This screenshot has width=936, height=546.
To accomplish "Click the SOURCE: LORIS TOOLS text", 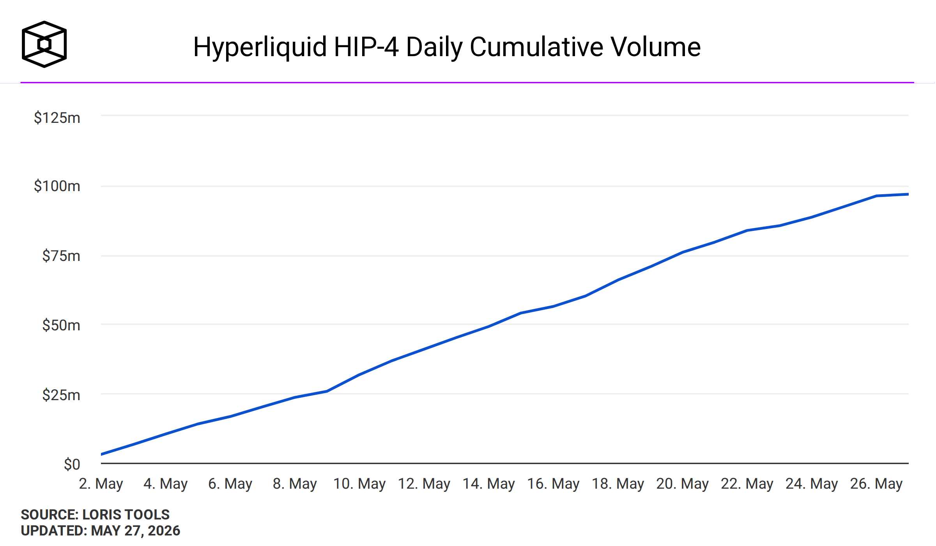I will [95, 515].
